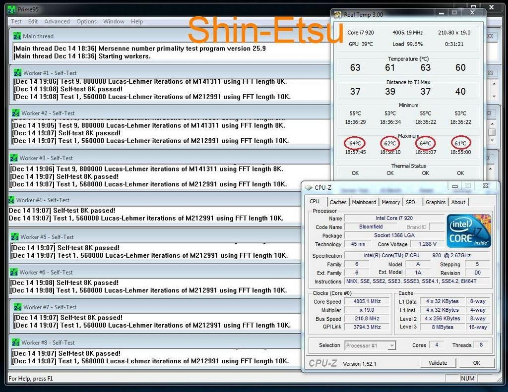This screenshot has height=392, width=508.
Task: Switch to the About tab in CPU-Z
Action: pos(458,202)
